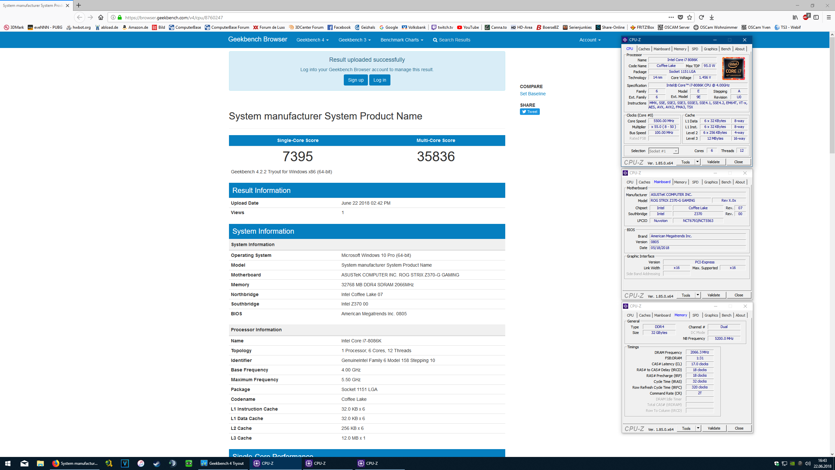The image size is (835, 470).
Task: Expand the Benchmark Charts dropdown
Action: (x=402, y=40)
